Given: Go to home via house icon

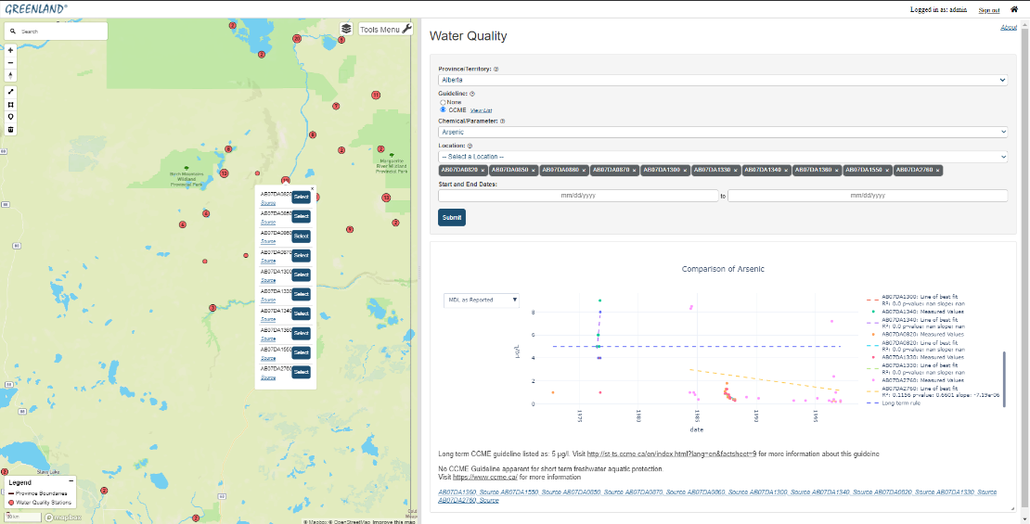Looking at the screenshot, I should pyautogui.click(x=1014, y=9).
